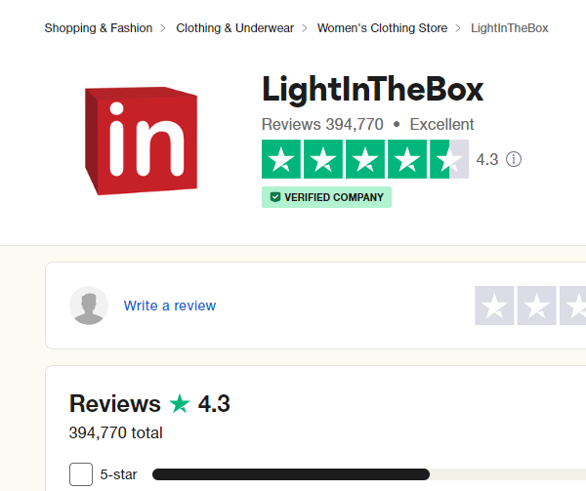Click the 5-star rating distribution bar
This screenshot has height=491, width=586.
click(x=369, y=474)
